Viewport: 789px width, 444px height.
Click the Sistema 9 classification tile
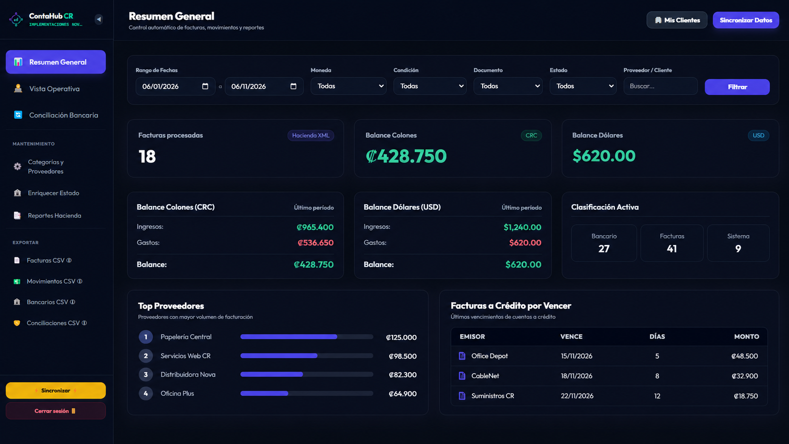coord(738,243)
